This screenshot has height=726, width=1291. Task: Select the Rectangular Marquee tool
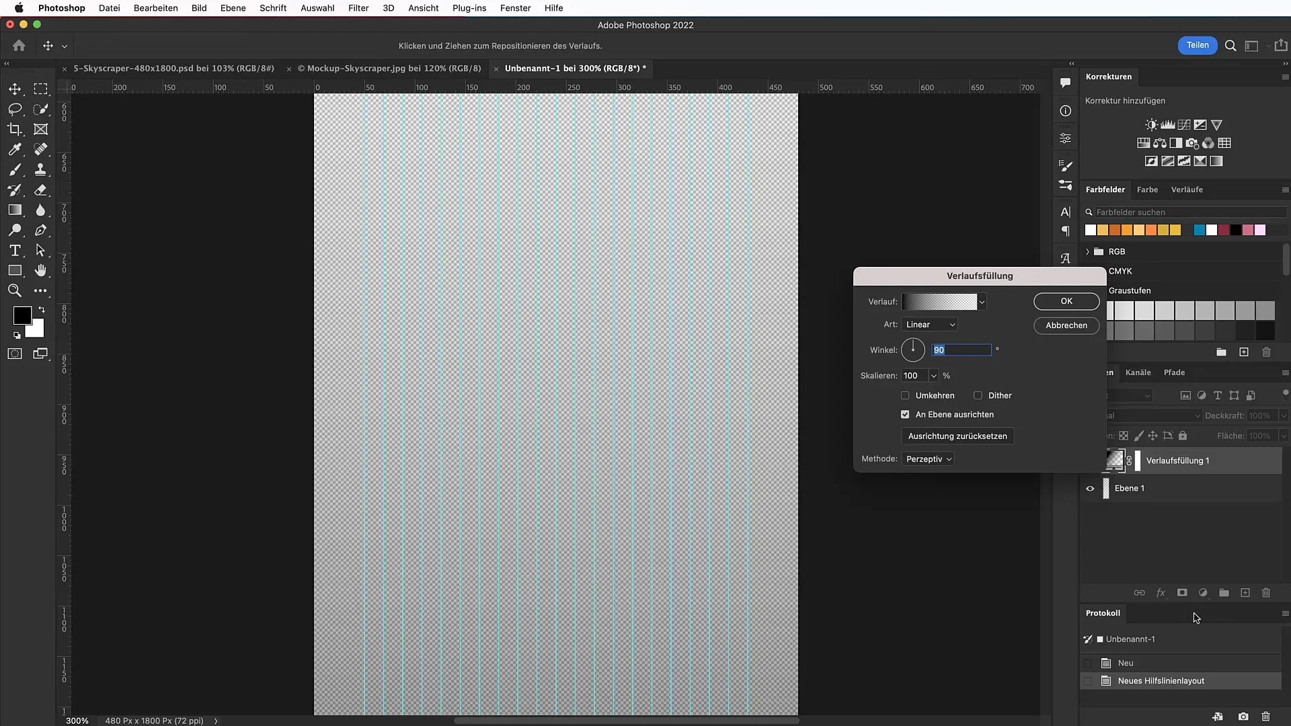(42, 89)
